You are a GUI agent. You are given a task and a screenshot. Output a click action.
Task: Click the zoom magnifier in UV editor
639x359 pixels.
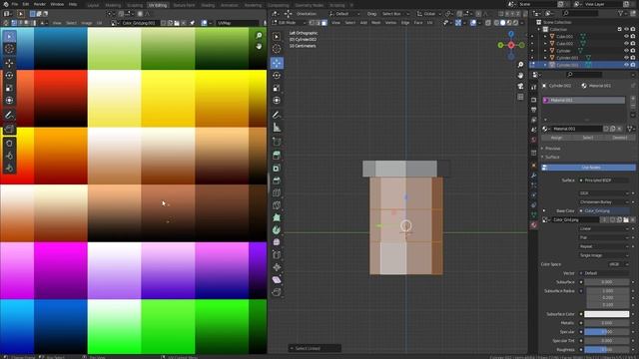point(259,36)
